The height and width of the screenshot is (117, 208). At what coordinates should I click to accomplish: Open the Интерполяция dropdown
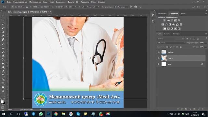tap(121, 7)
